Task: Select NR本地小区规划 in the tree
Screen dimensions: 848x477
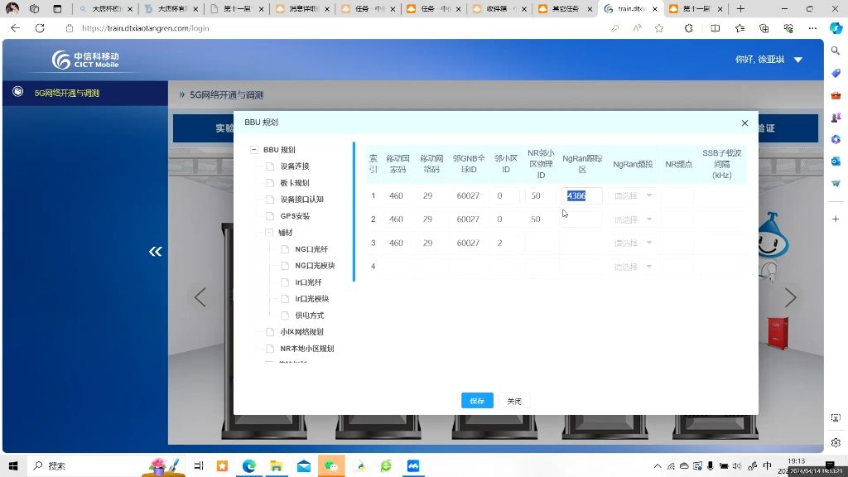Action: pyautogui.click(x=306, y=349)
